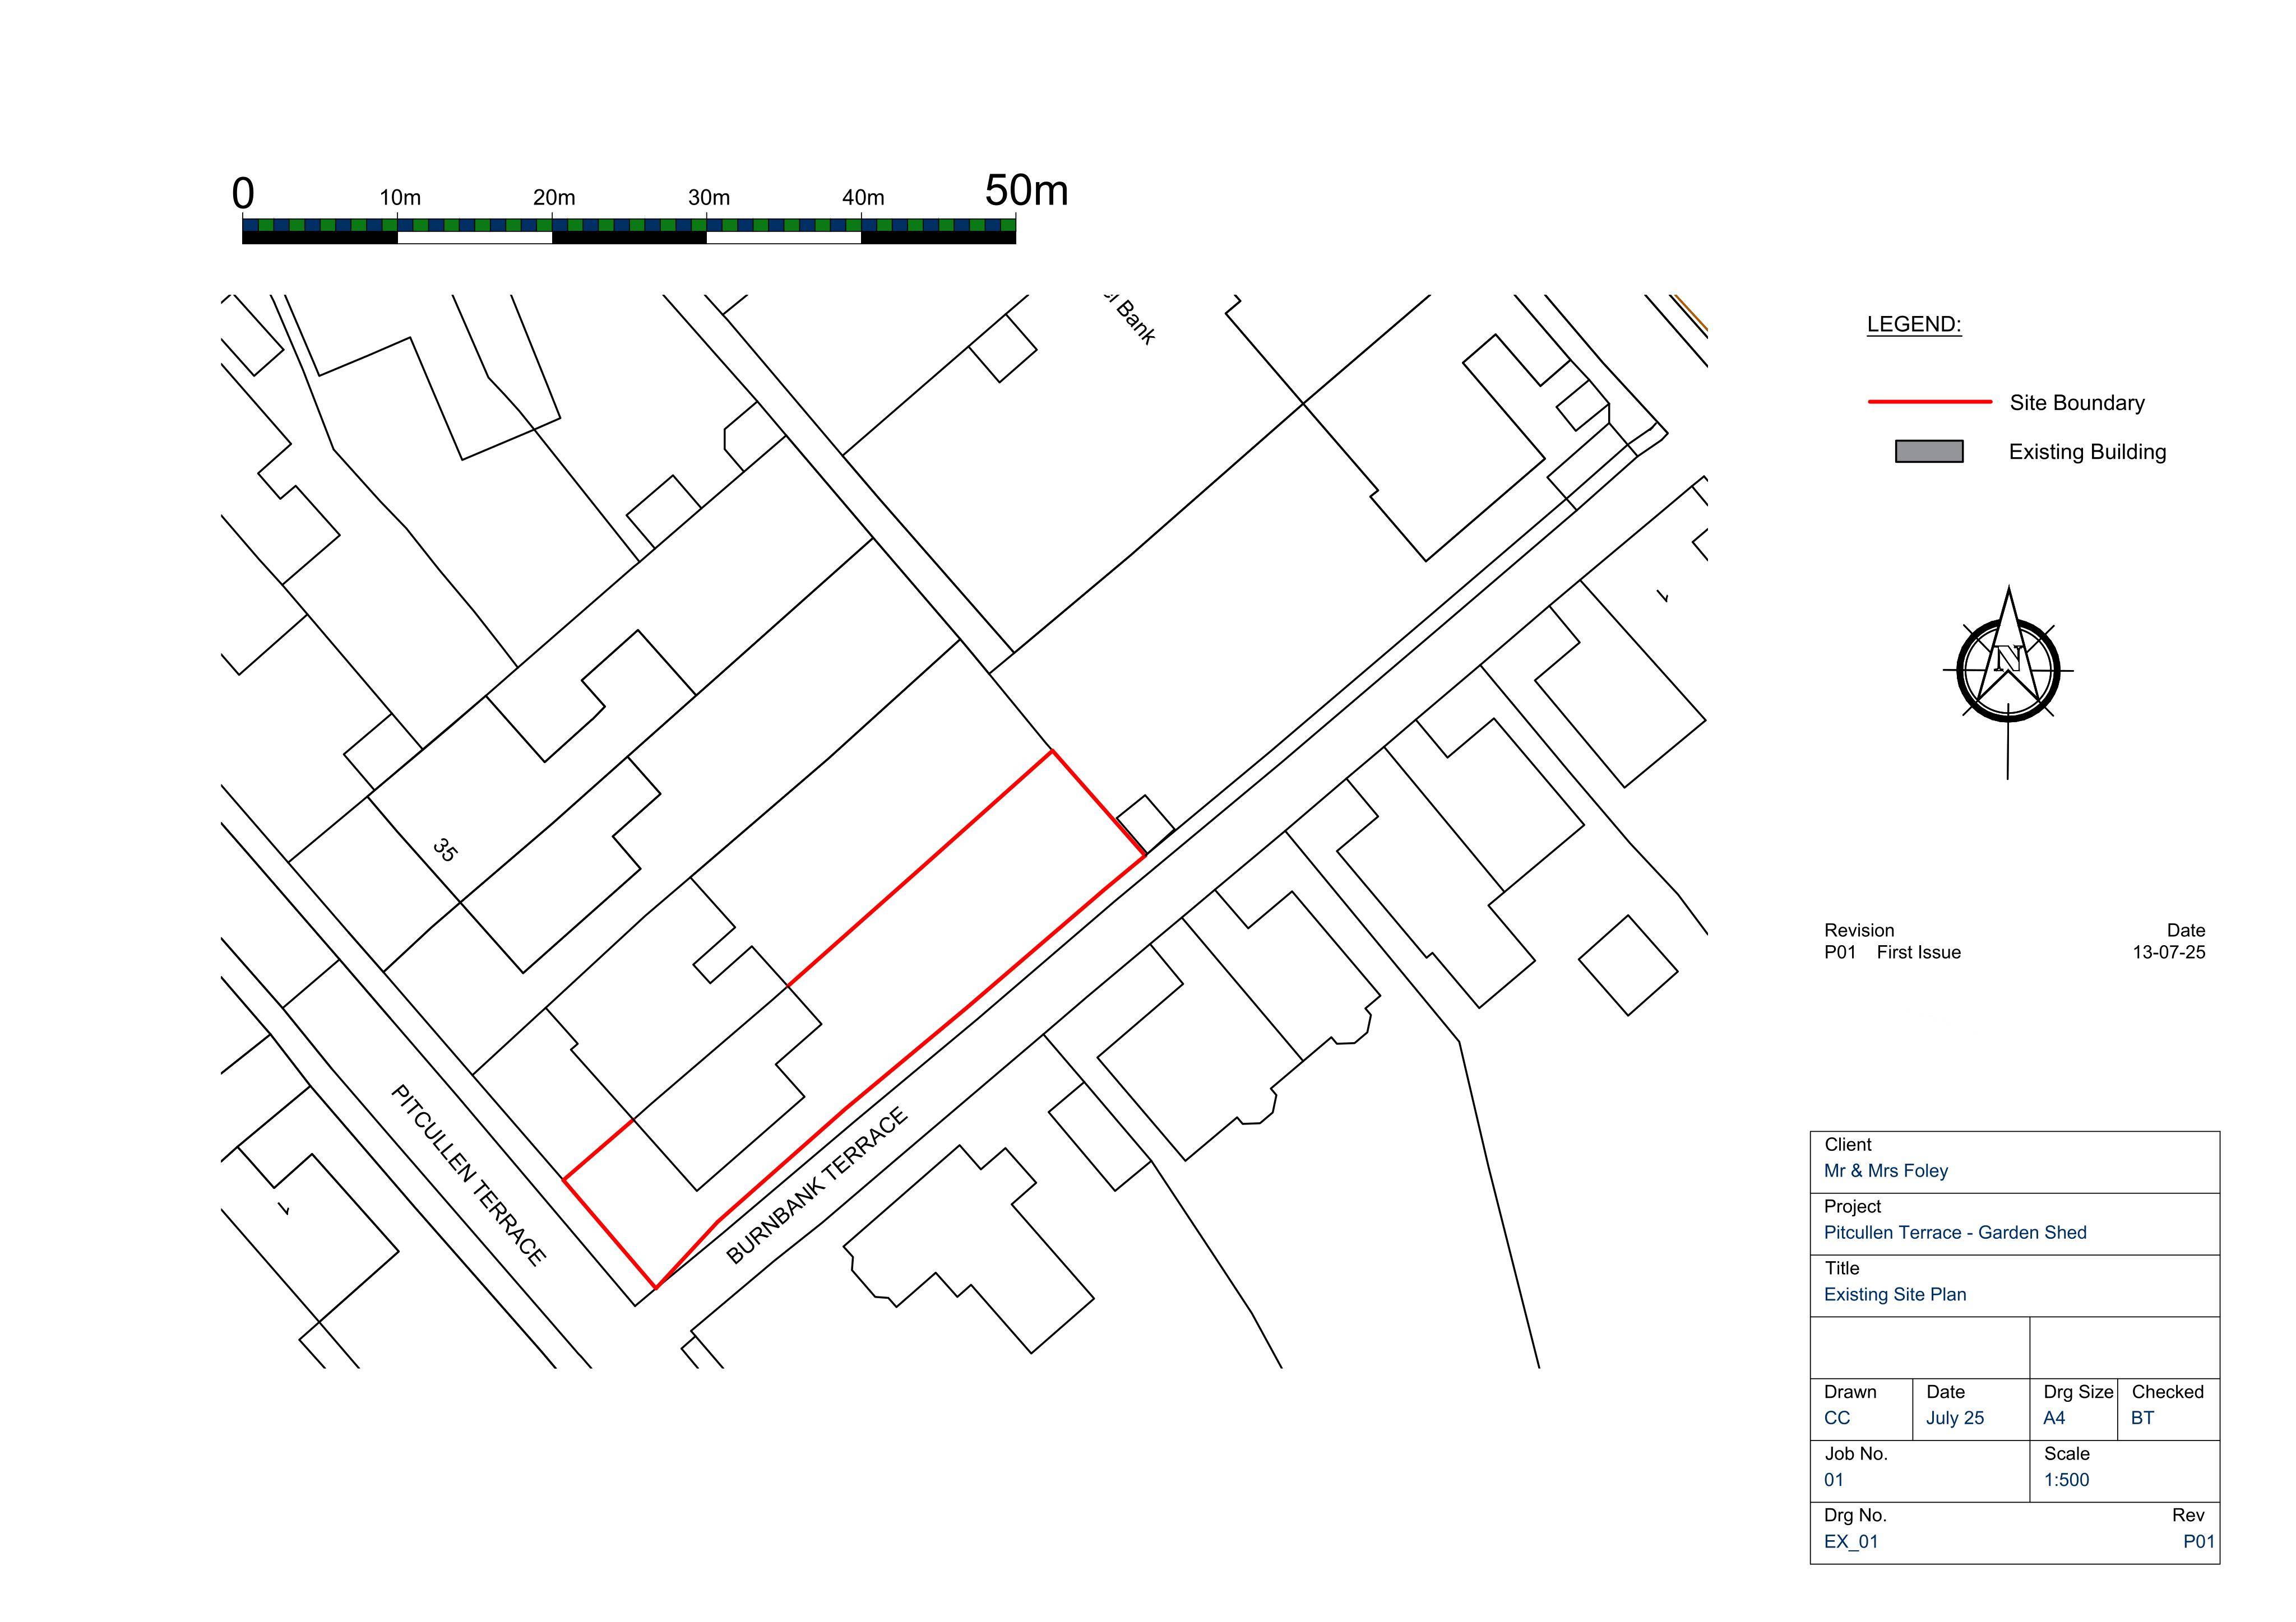Click the '50m' scale bar end label
The image size is (2296, 1622).
pyautogui.click(x=1026, y=190)
